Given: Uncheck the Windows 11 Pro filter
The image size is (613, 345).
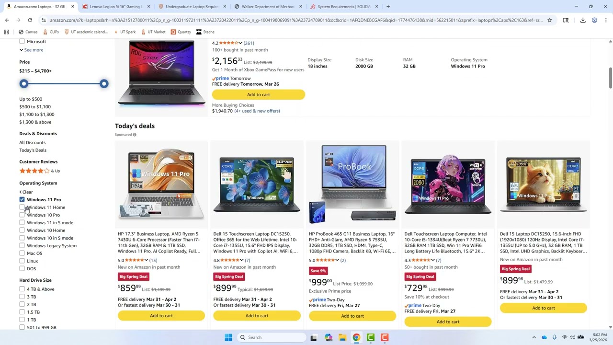Looking at the screenshot, I should [x=22, y=199].
